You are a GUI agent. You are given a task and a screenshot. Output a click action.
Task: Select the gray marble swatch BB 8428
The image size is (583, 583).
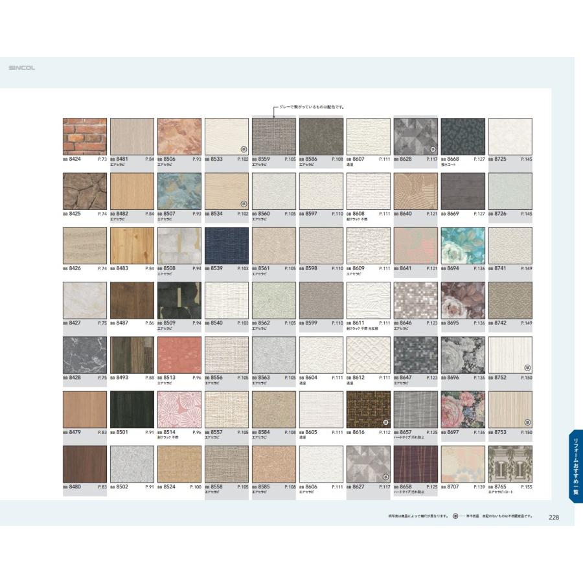click(x=85, y=355)
